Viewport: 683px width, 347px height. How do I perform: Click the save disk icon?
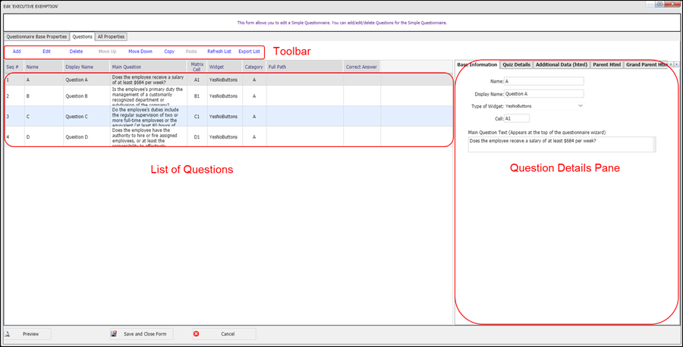tap(113, 334)
